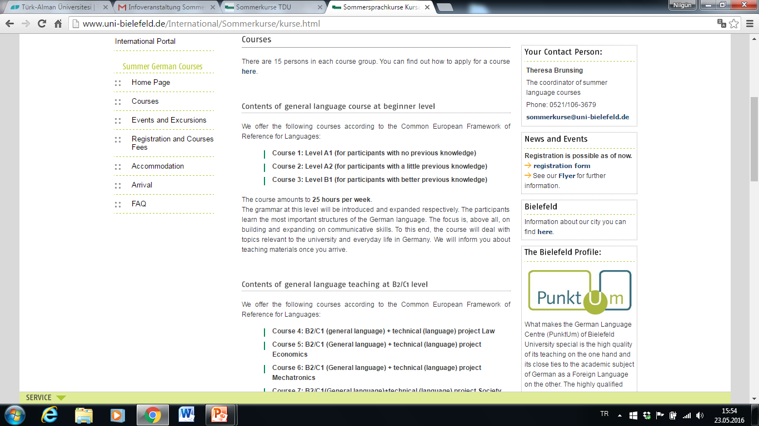Click the Dropbox tray icon
759x426 pixels.
[x=647, y=415]
